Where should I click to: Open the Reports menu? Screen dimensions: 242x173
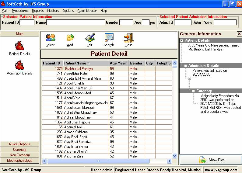[38, 11]
